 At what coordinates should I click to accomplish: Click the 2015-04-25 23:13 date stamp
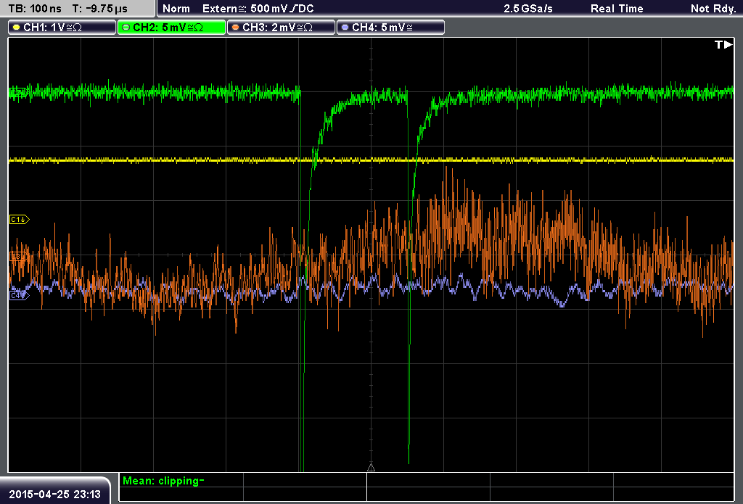tap(55, 494)
